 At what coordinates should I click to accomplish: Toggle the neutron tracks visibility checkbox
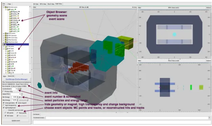[9, 53]
